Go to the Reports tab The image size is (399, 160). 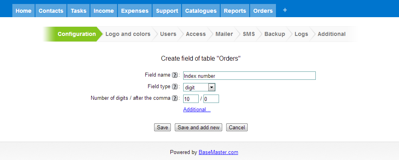click(235, 11)
